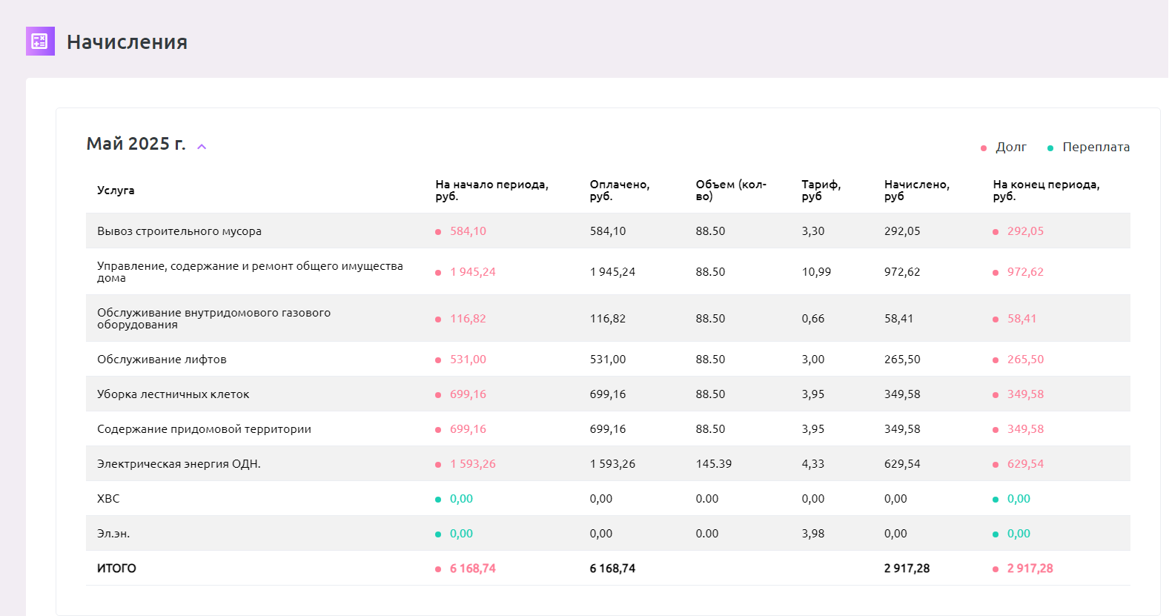
Task: Click the Услуга column header
Action: [x=116, y=191]
